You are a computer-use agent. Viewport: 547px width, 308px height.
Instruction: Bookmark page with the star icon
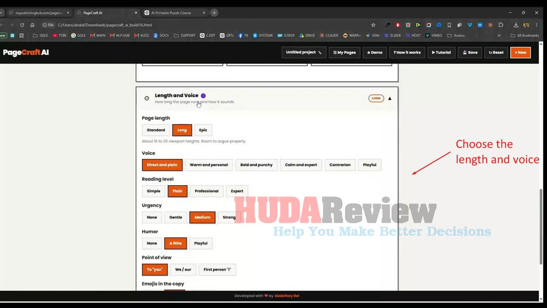click(373, 25)
